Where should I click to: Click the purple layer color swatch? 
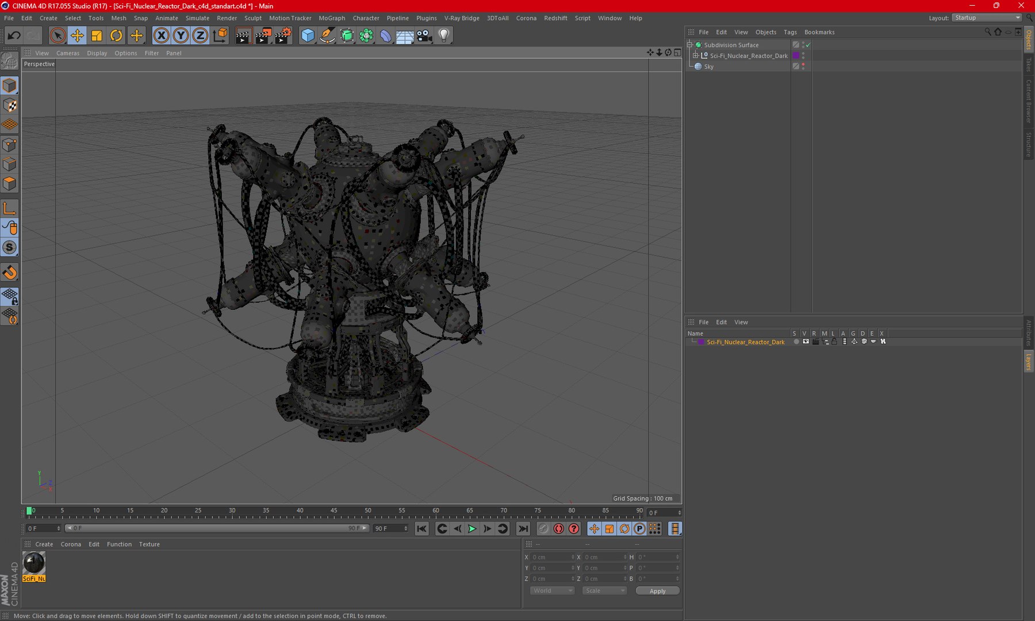701,342
